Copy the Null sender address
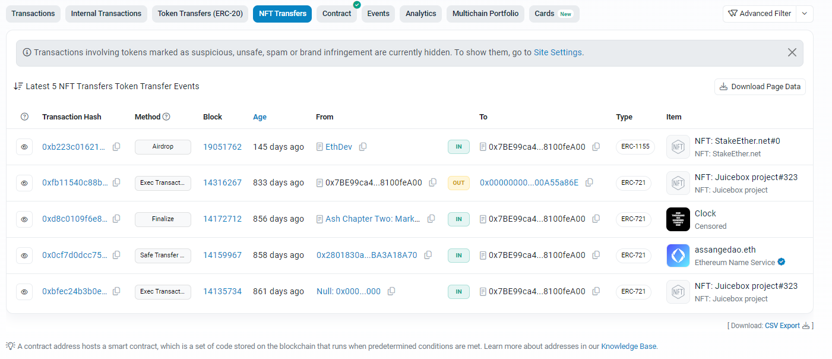 point(391,292)
